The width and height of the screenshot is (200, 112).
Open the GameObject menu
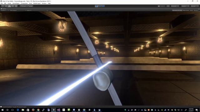pos(16,3)
